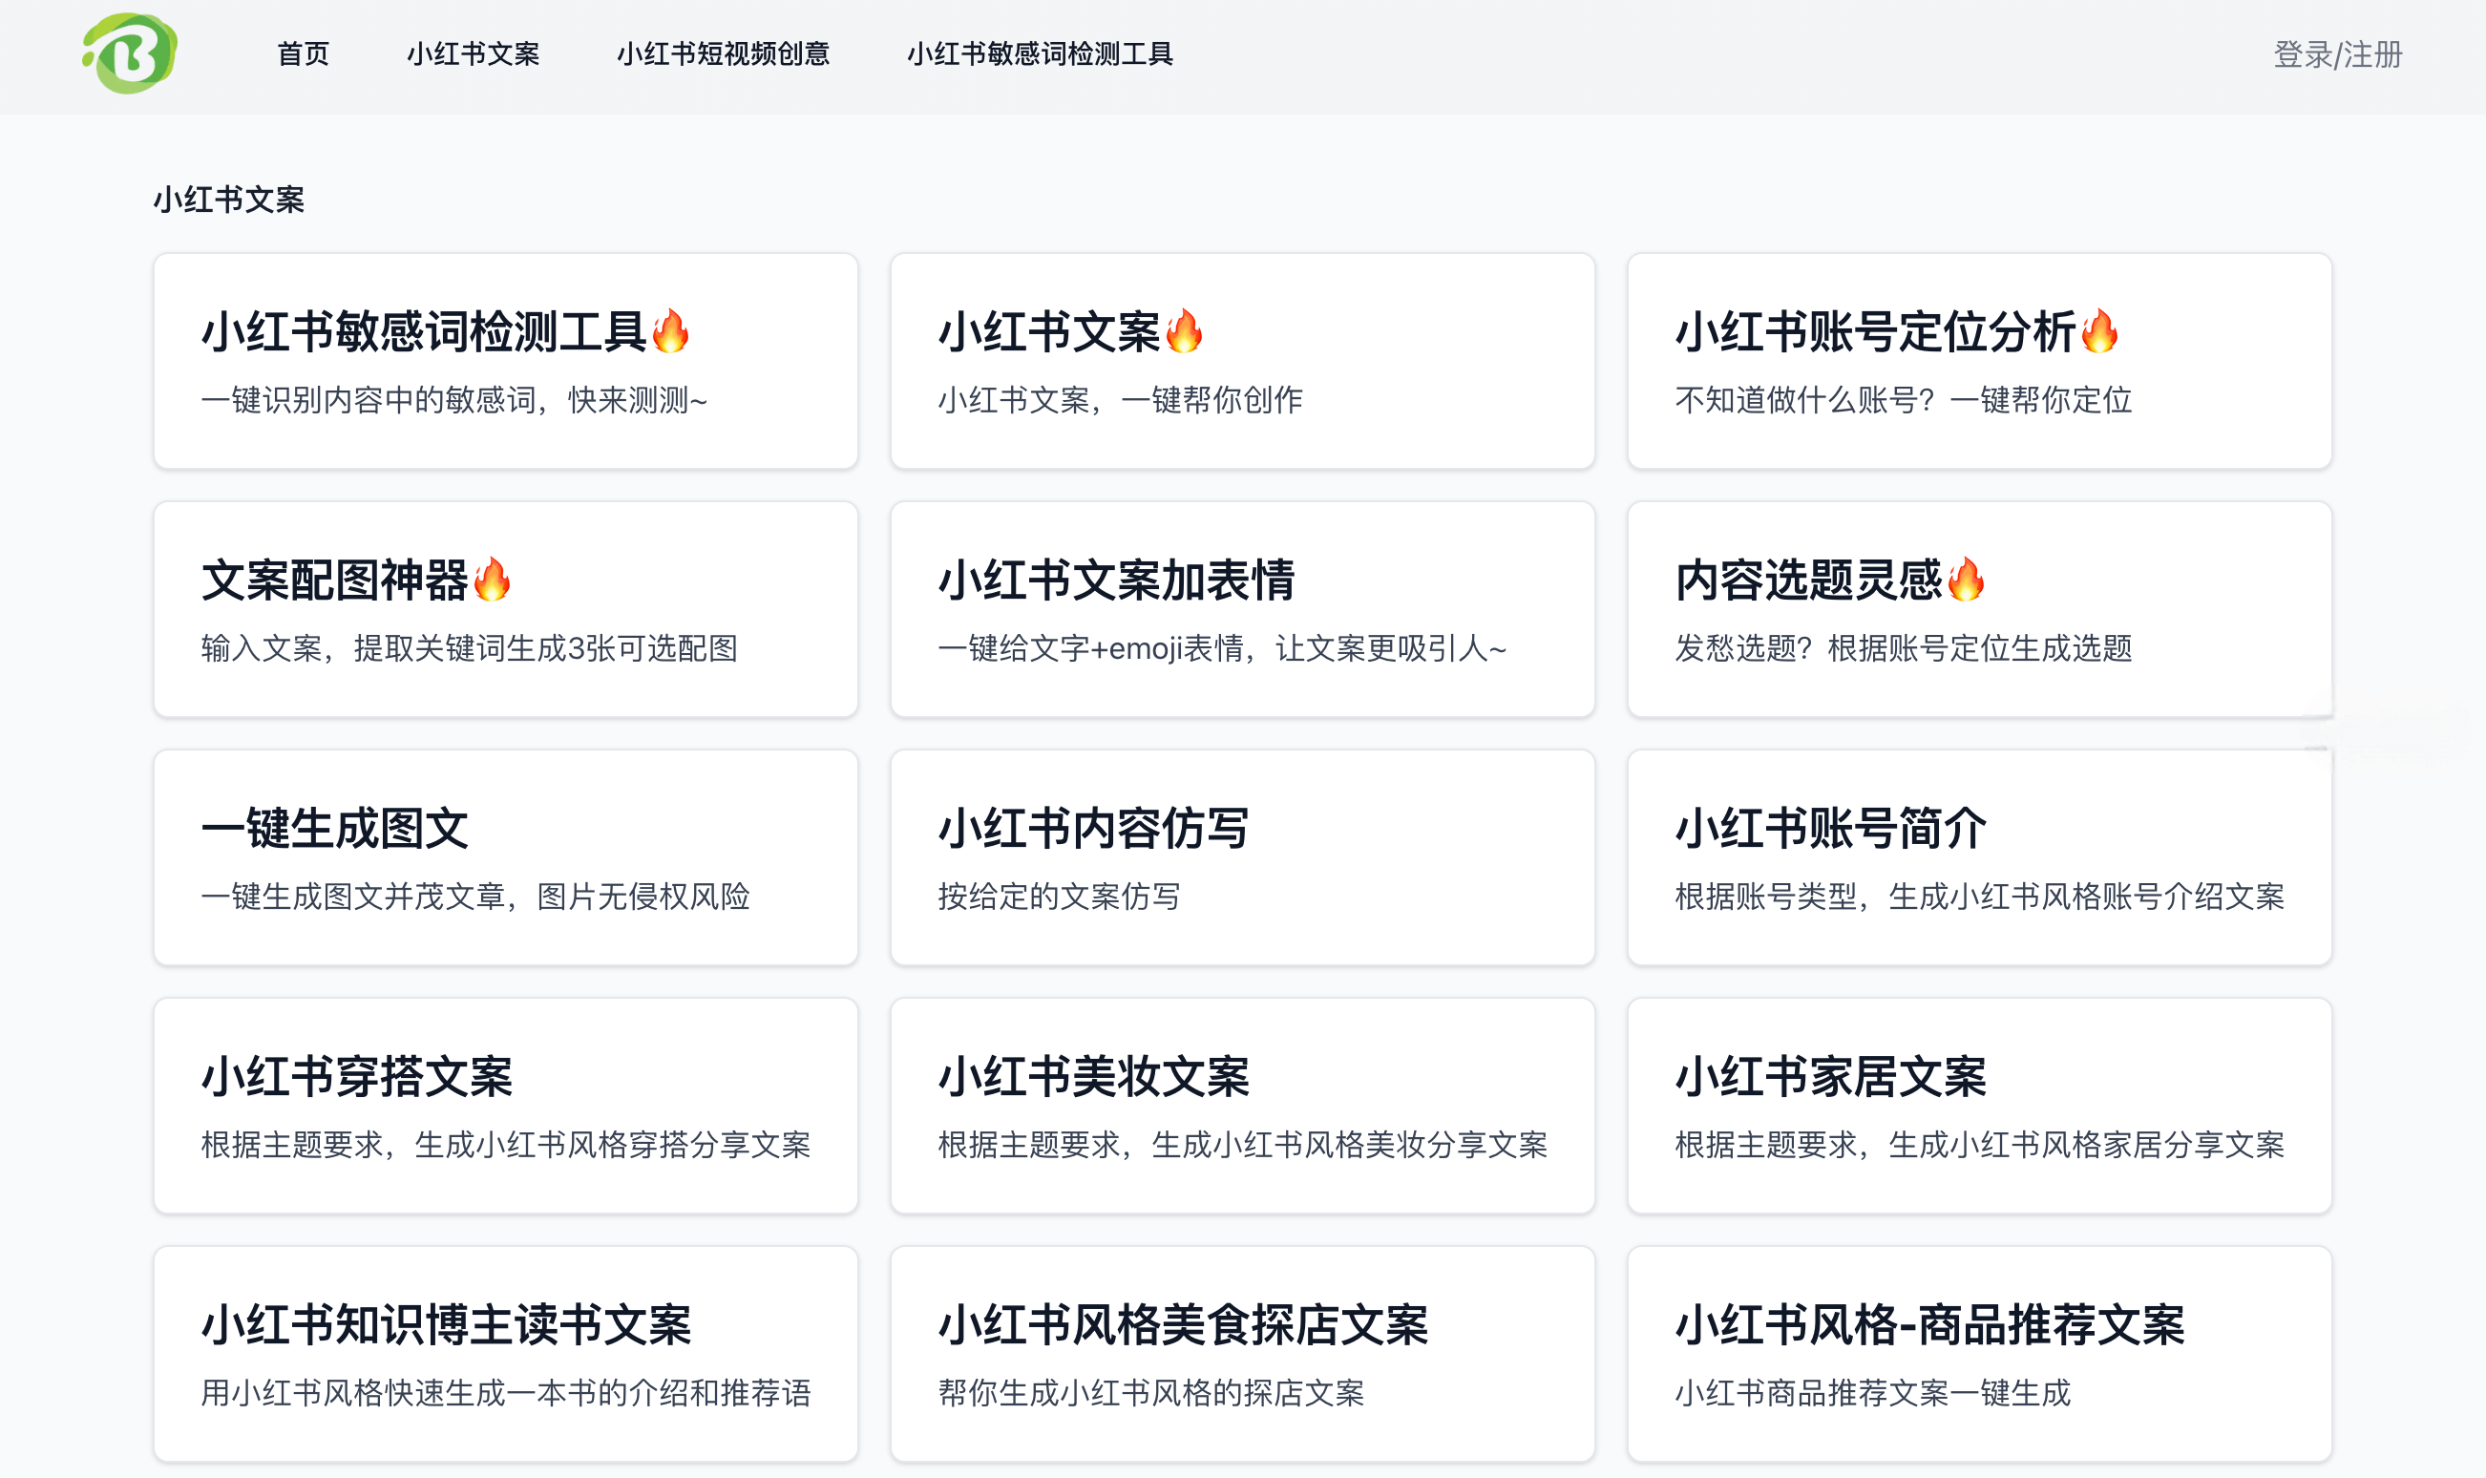Viewport: 2486px width, 1478px height.
Task: Click description 发愁选题？根据账号定位生成选题
Action: click(1904, 647)
